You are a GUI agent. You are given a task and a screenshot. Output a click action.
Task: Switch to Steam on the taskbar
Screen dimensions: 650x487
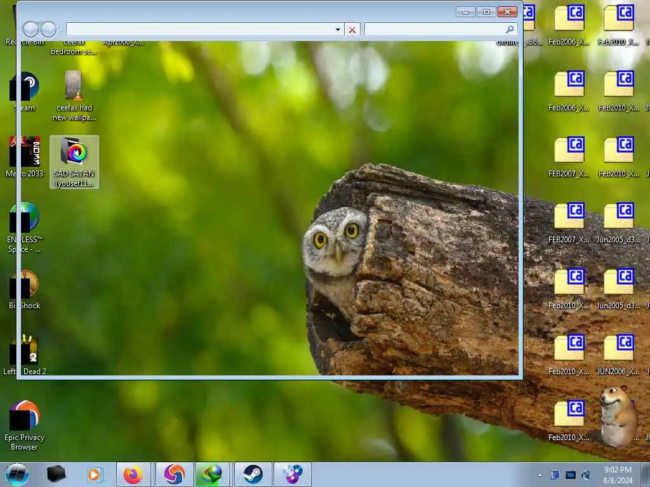click(253, 474)
